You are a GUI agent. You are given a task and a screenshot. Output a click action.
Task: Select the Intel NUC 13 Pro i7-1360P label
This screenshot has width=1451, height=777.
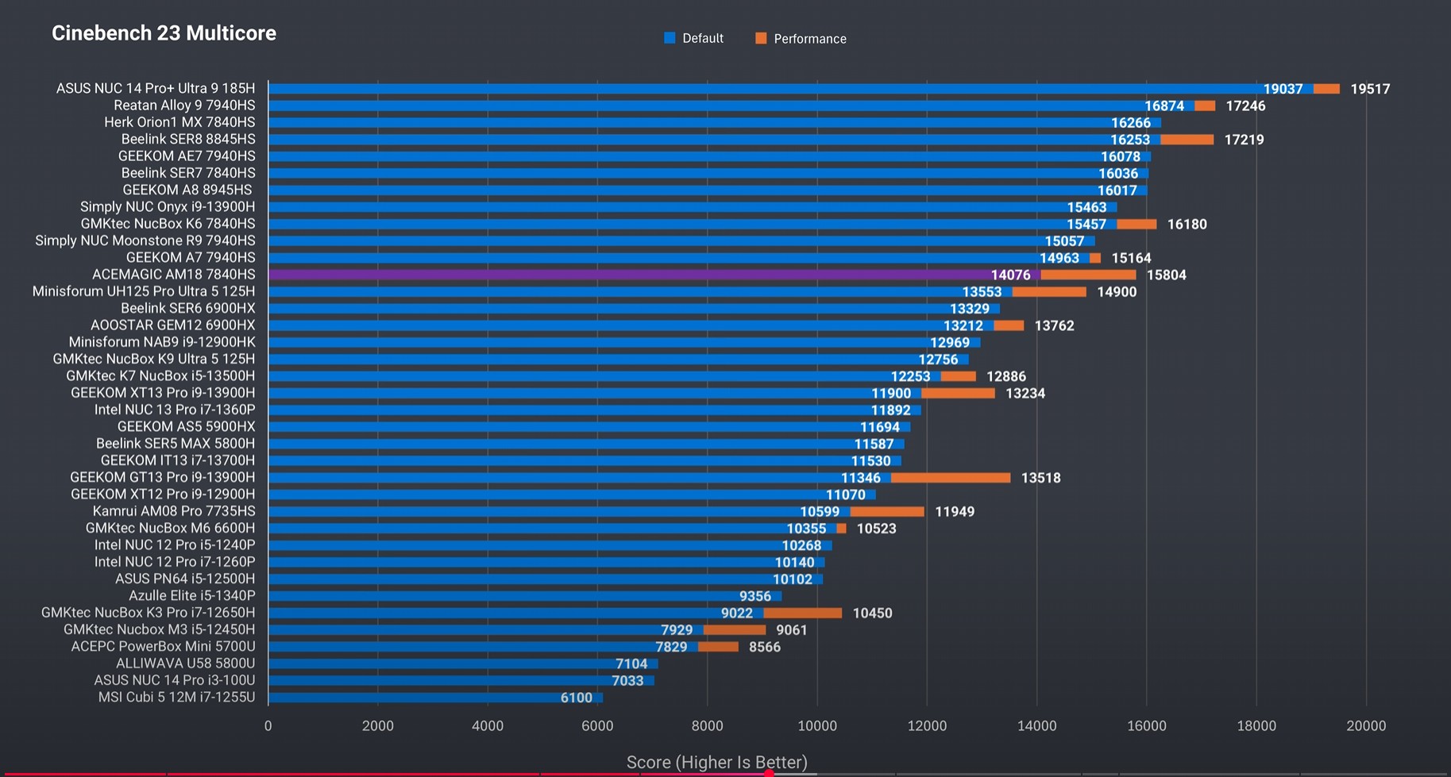175,410
